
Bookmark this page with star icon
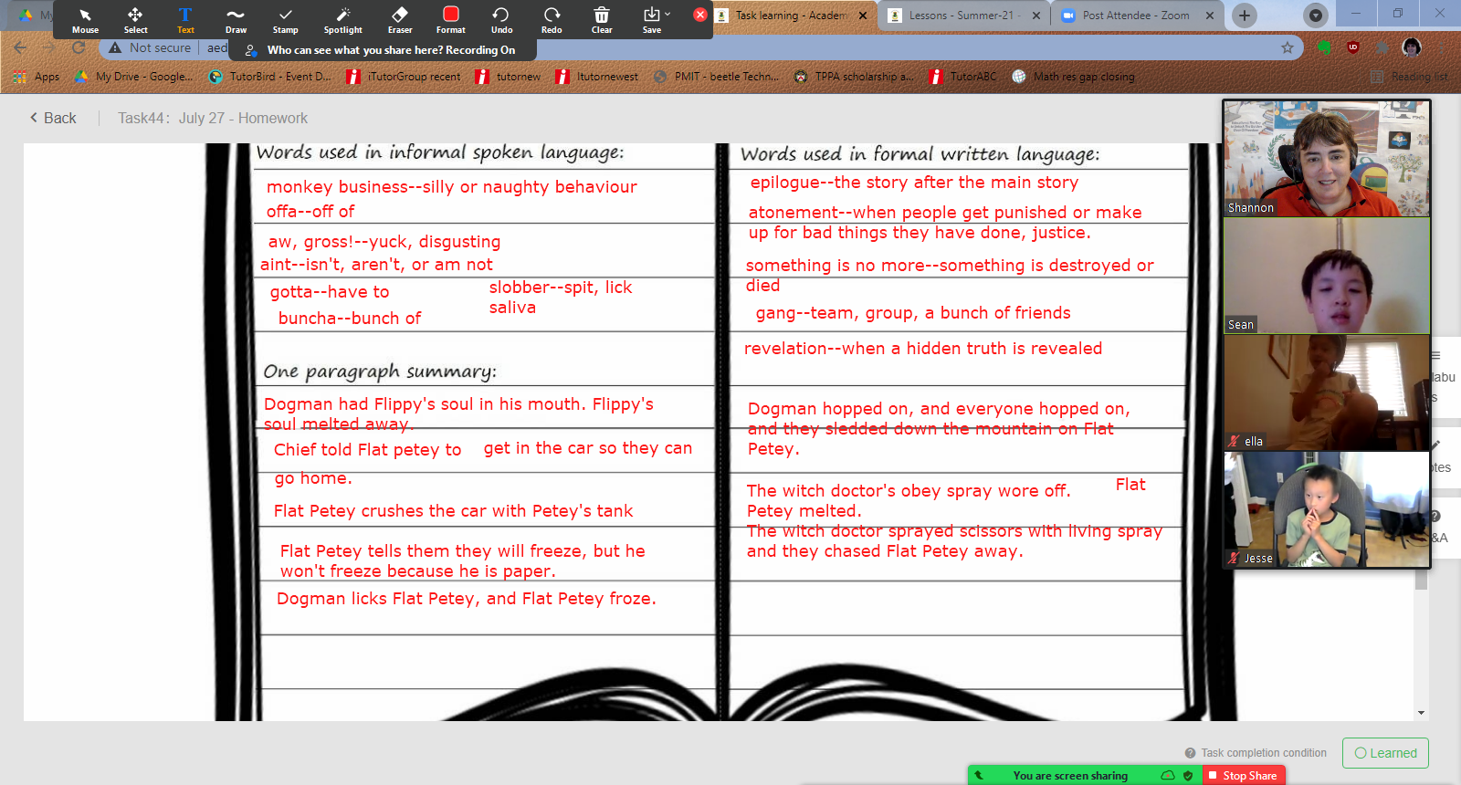tap(1288, 47)
